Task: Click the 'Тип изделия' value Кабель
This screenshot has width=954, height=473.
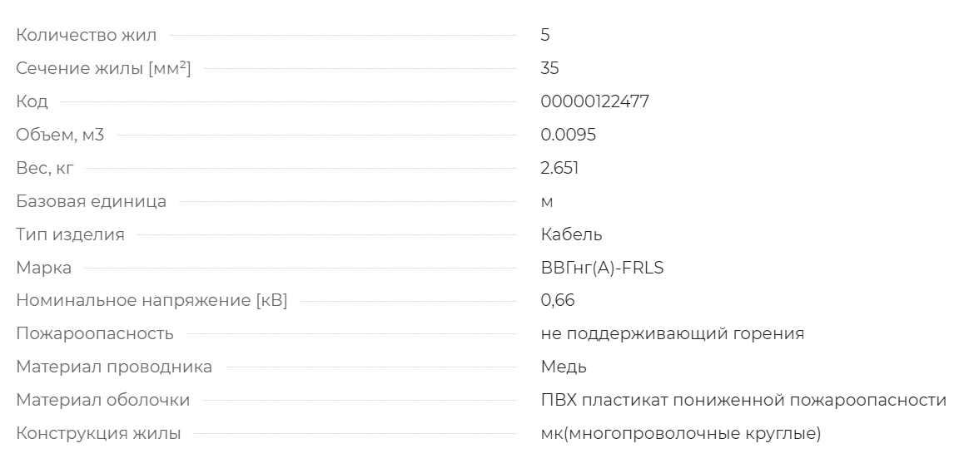Action: click(571, 234)
